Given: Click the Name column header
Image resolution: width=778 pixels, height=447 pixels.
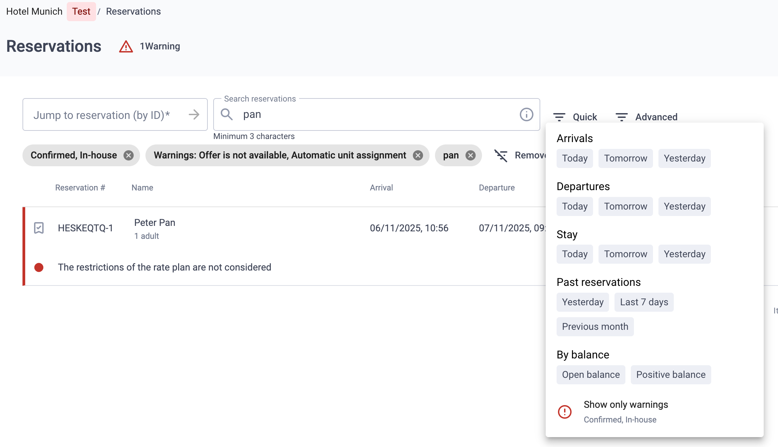Looking at the screenshot, I should (142, 188).
